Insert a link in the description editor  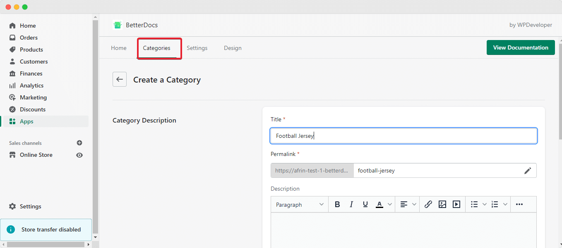(428, 204)
